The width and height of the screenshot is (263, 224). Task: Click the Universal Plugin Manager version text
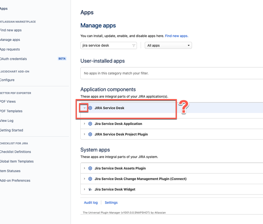pos(124,213)
